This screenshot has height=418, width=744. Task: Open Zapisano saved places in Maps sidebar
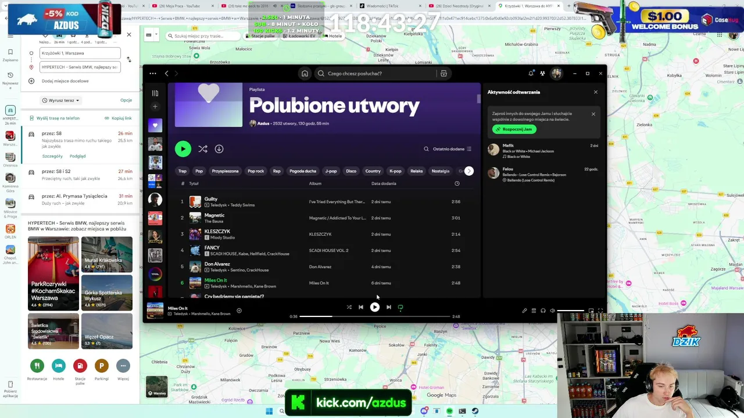click(x=10, y=55)
